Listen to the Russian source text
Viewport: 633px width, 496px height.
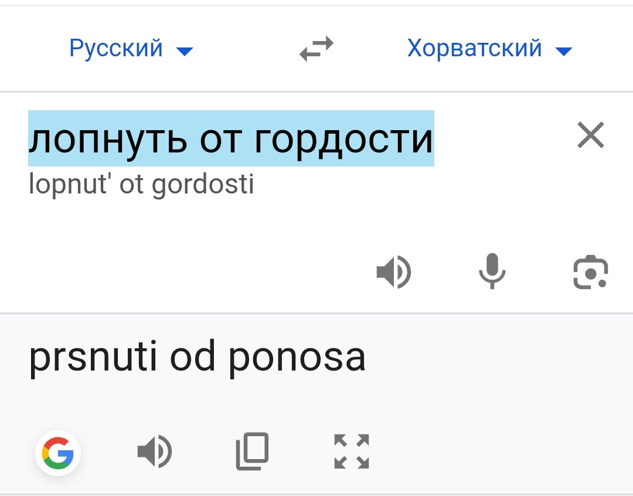point(394,273)
